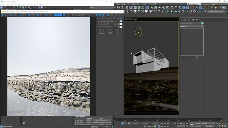Click the Refresh button in frame buffer toolbar
Viewport: 228px width, 128px height.
tap(31, 15)
